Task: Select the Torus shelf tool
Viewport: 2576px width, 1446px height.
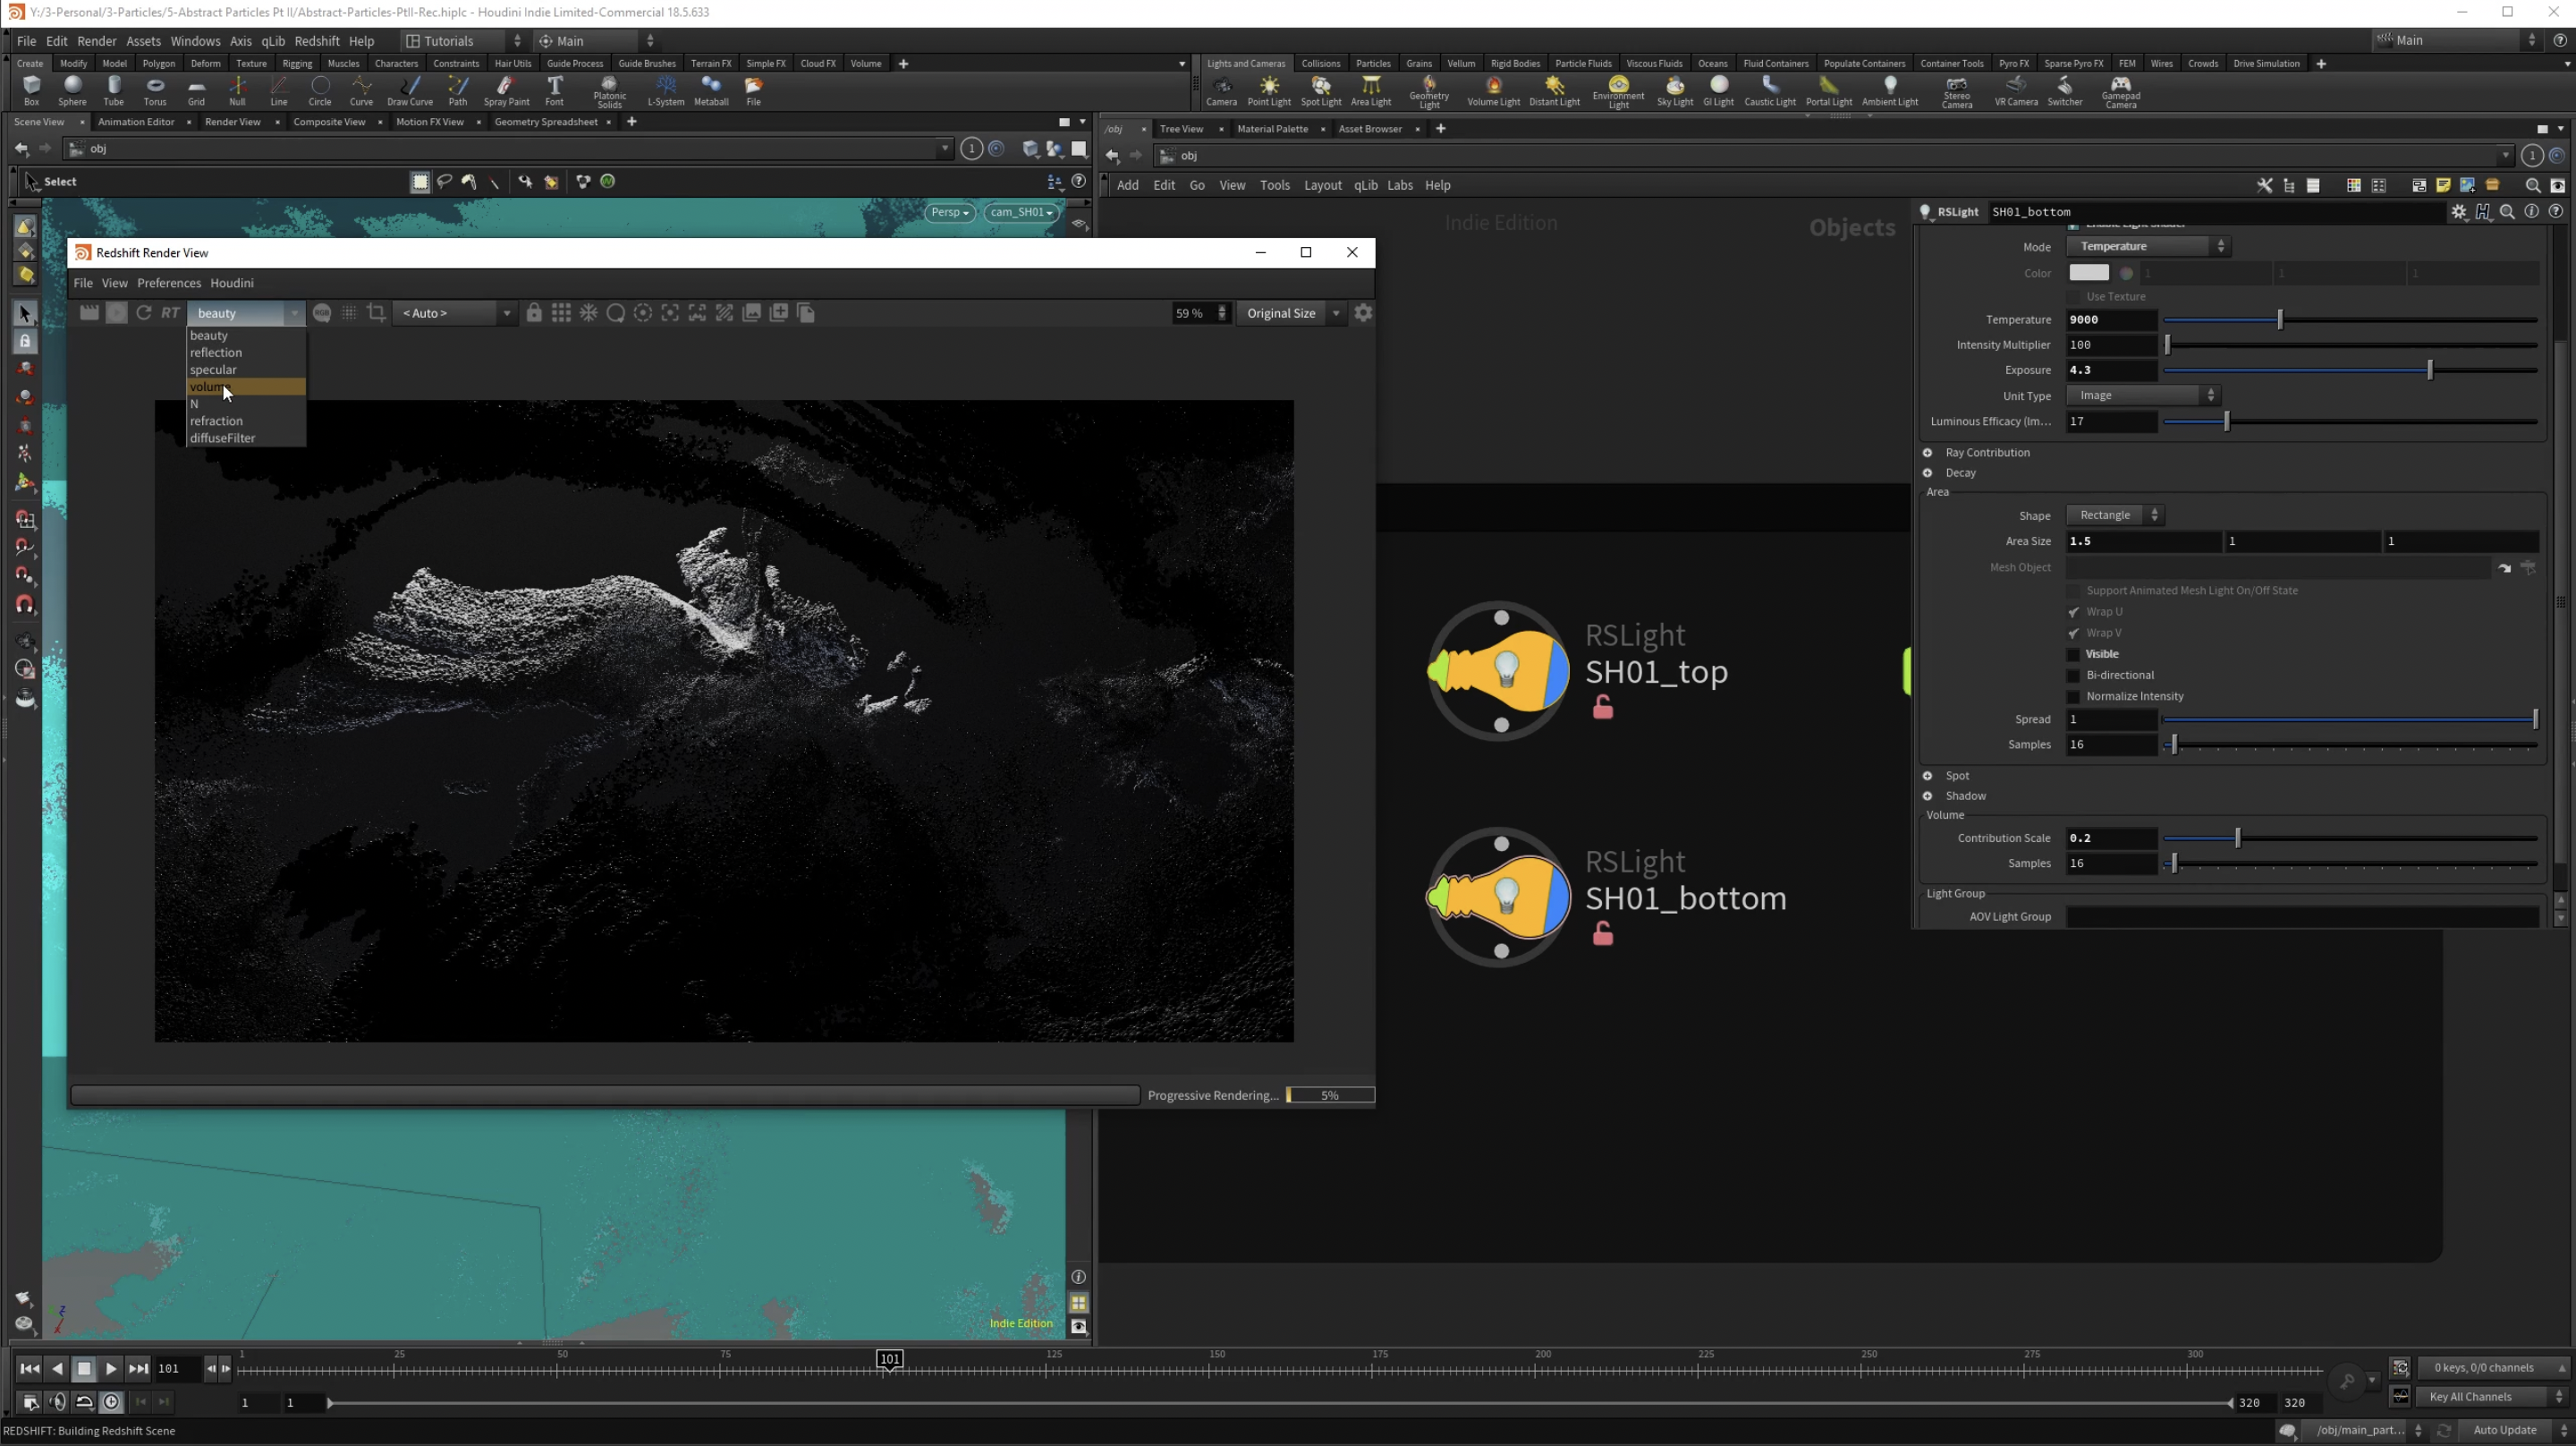Action: (155, 91)
